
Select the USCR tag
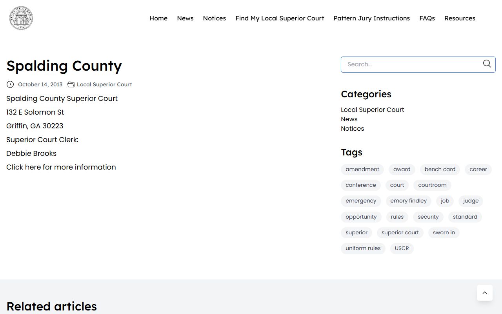(x=402, y=248)
